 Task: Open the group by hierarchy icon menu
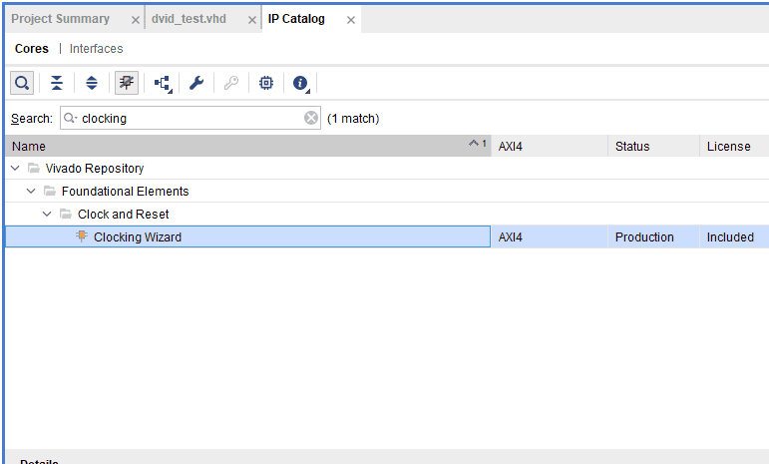point(162,84)
